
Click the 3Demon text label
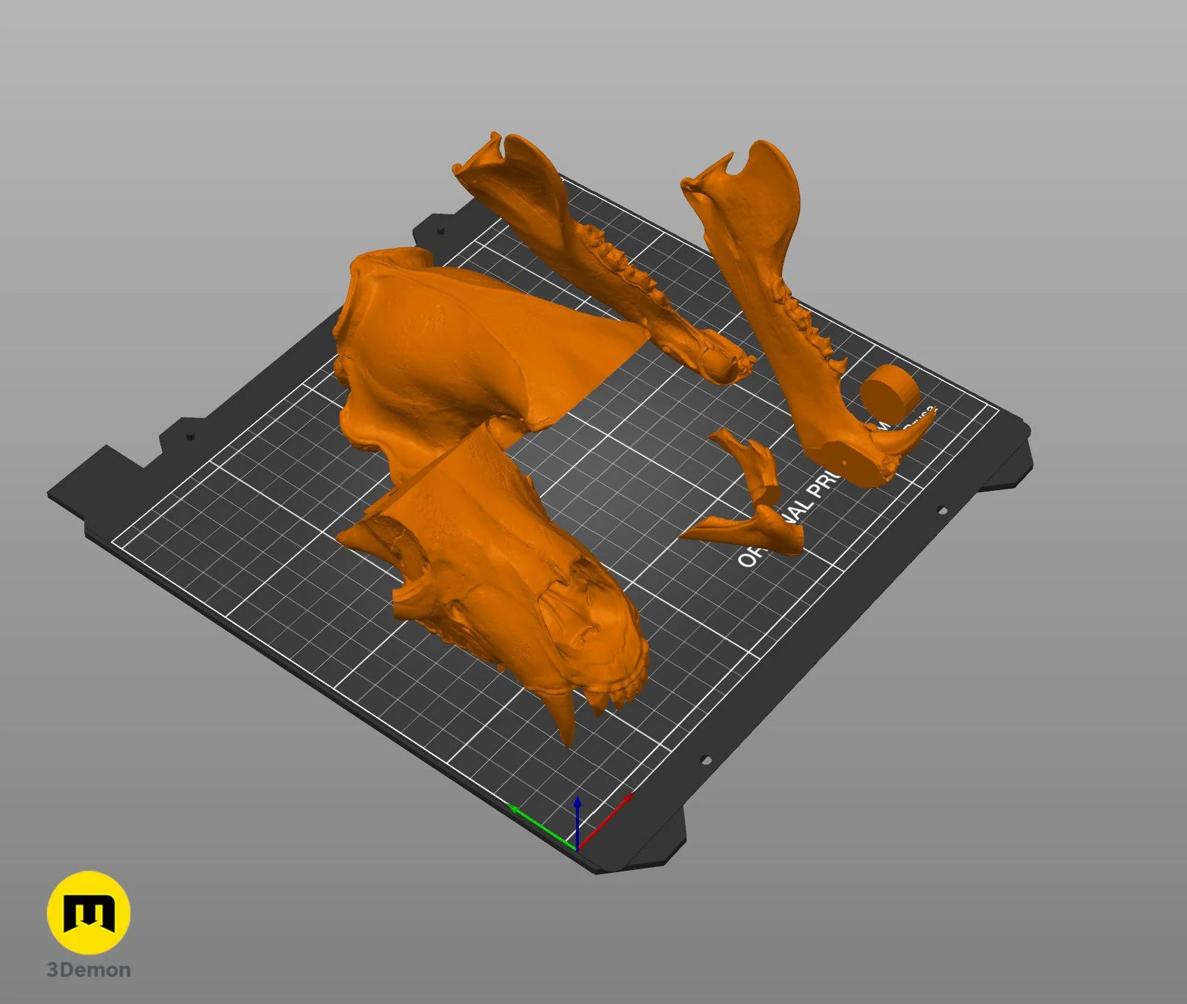(89, 970)
